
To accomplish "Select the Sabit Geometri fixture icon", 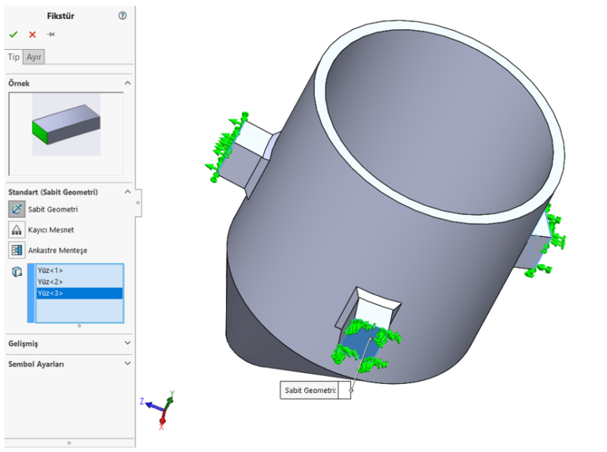I will pyautogui.click(x=17, y=209).
